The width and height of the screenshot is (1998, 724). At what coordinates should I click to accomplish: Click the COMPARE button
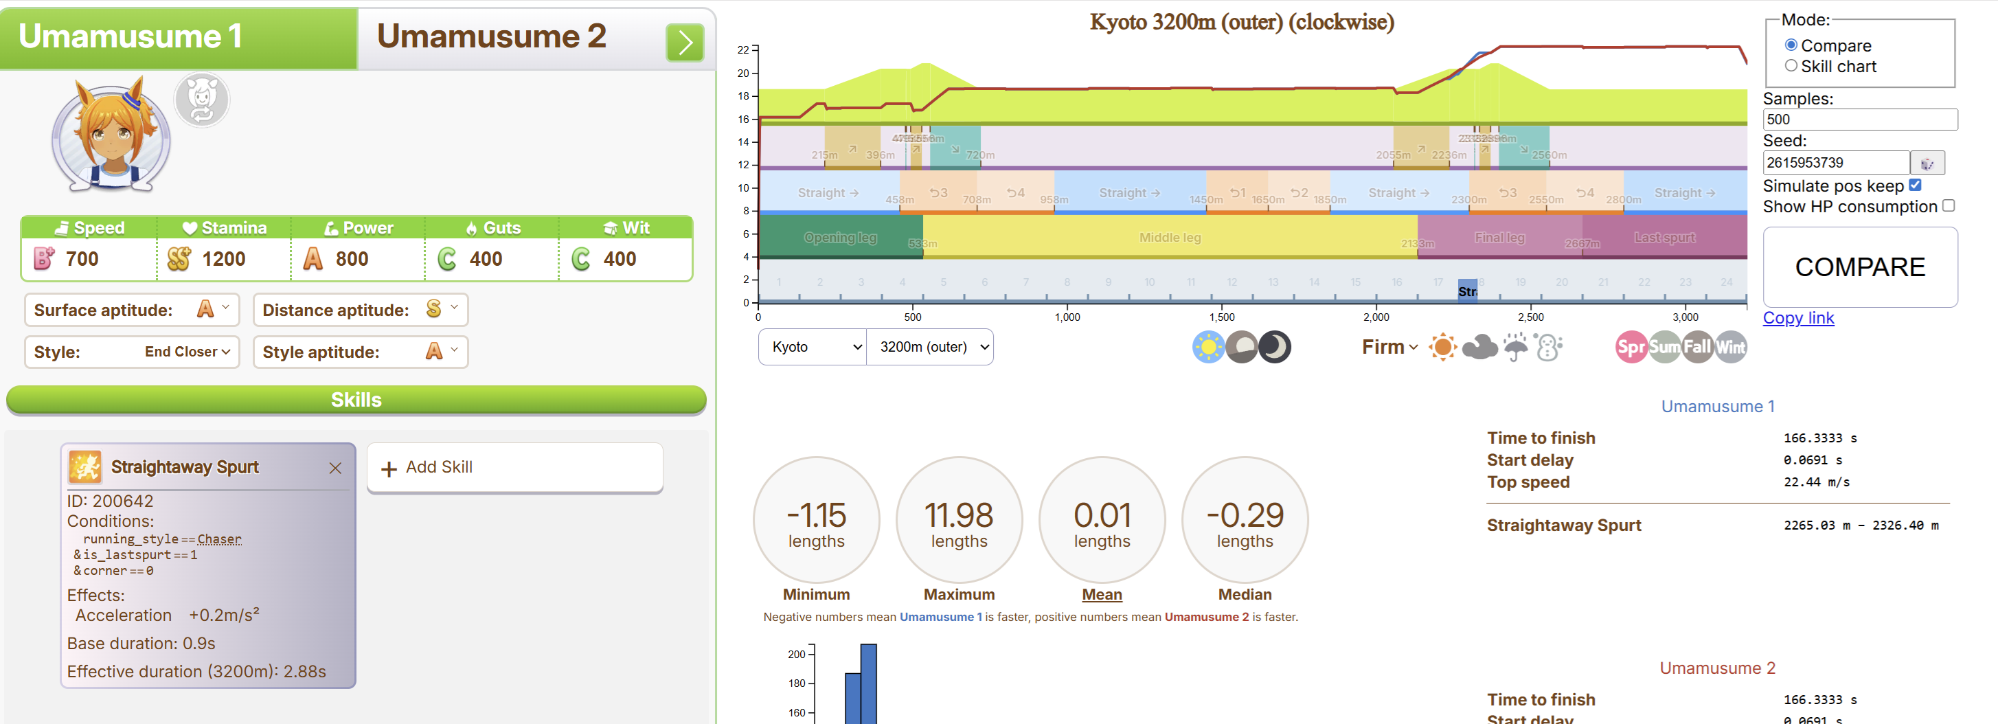pyautogui.click(x=1860, y=267)
